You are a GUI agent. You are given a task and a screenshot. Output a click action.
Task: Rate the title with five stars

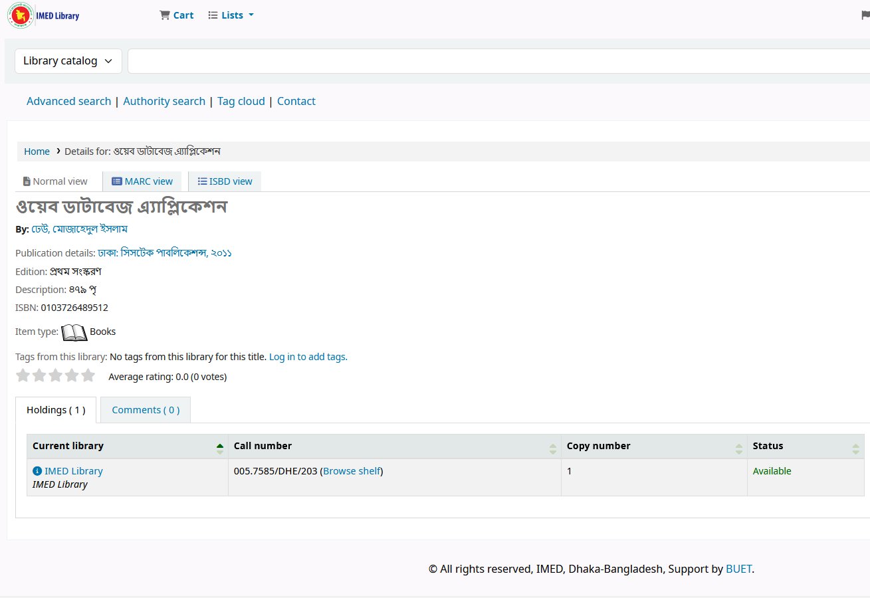click(x=88, y=376)
